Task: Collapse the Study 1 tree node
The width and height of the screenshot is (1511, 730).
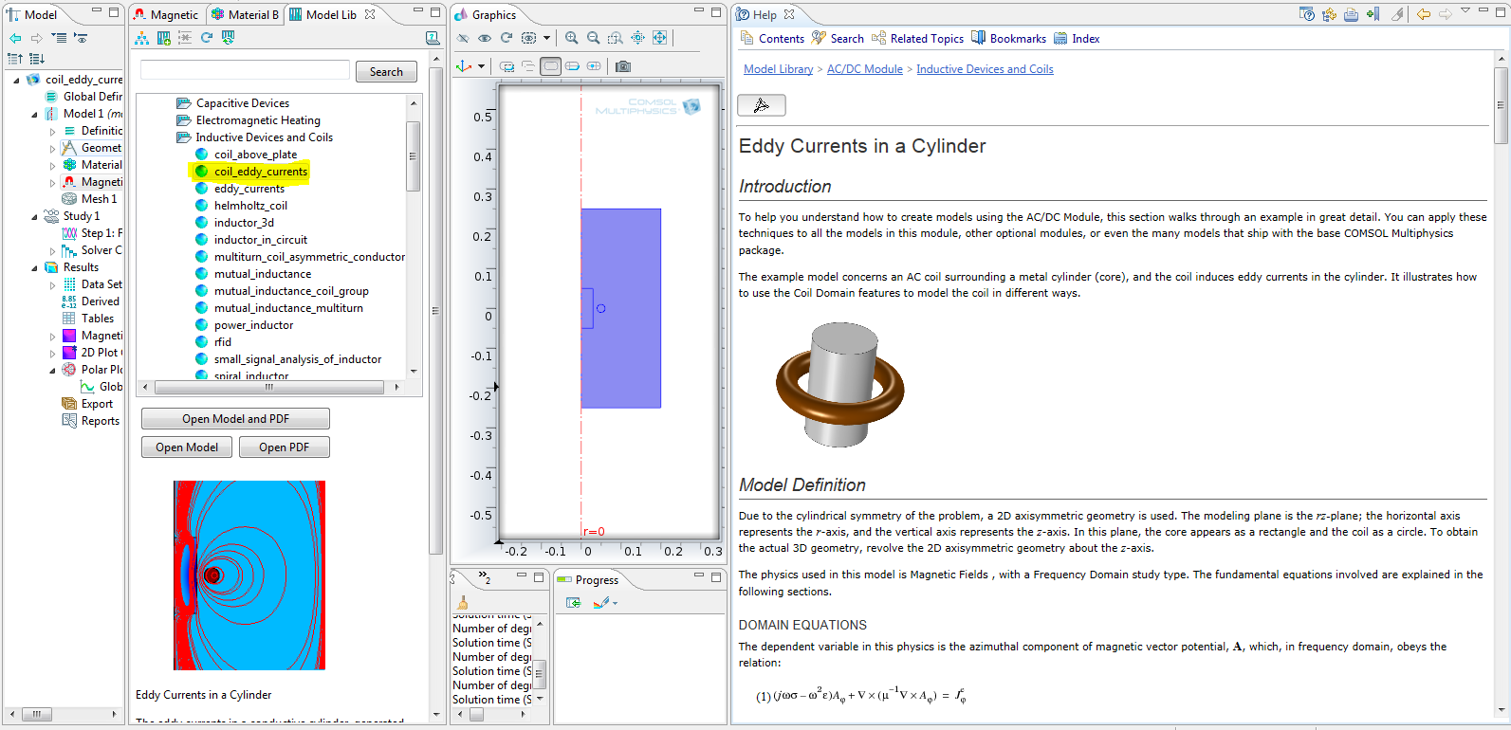Action: 35,217
